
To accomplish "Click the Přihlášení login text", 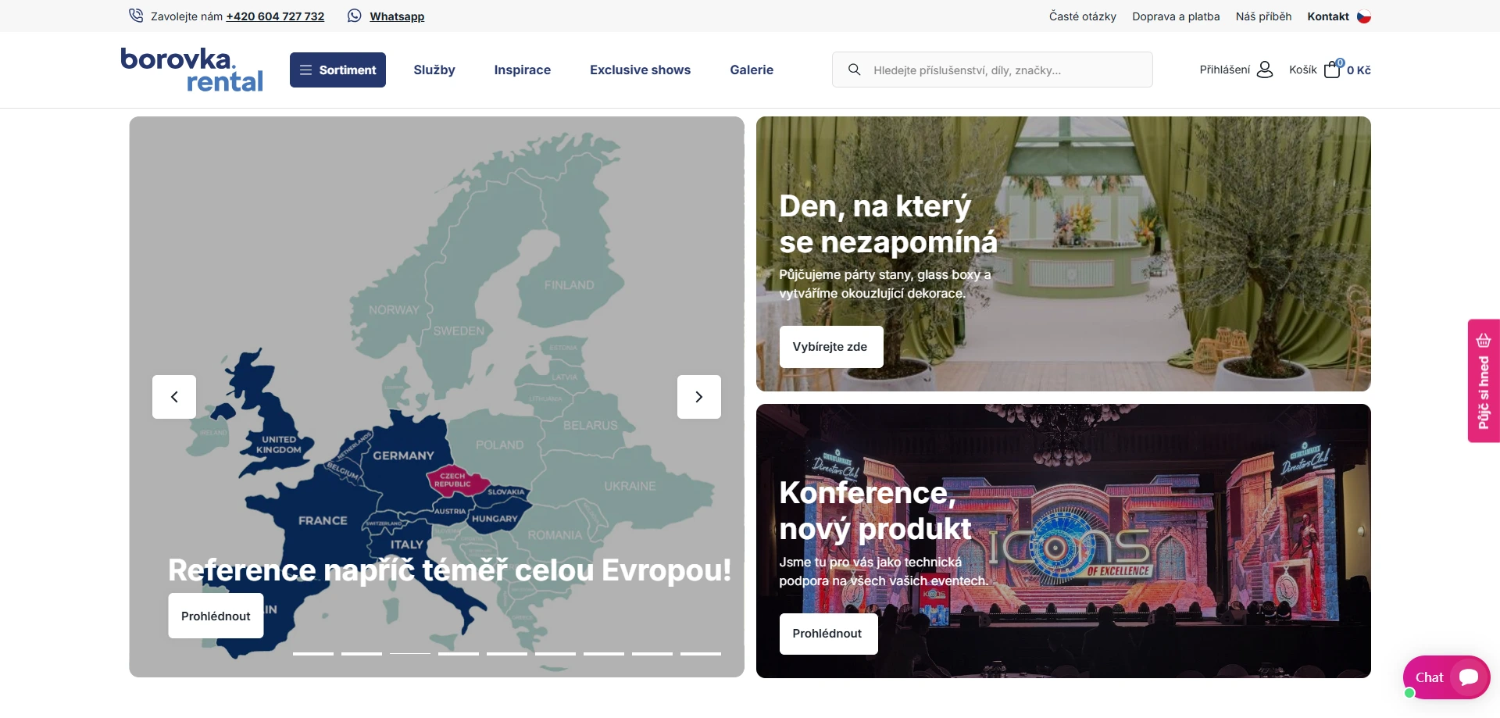I will [1225, 70].
